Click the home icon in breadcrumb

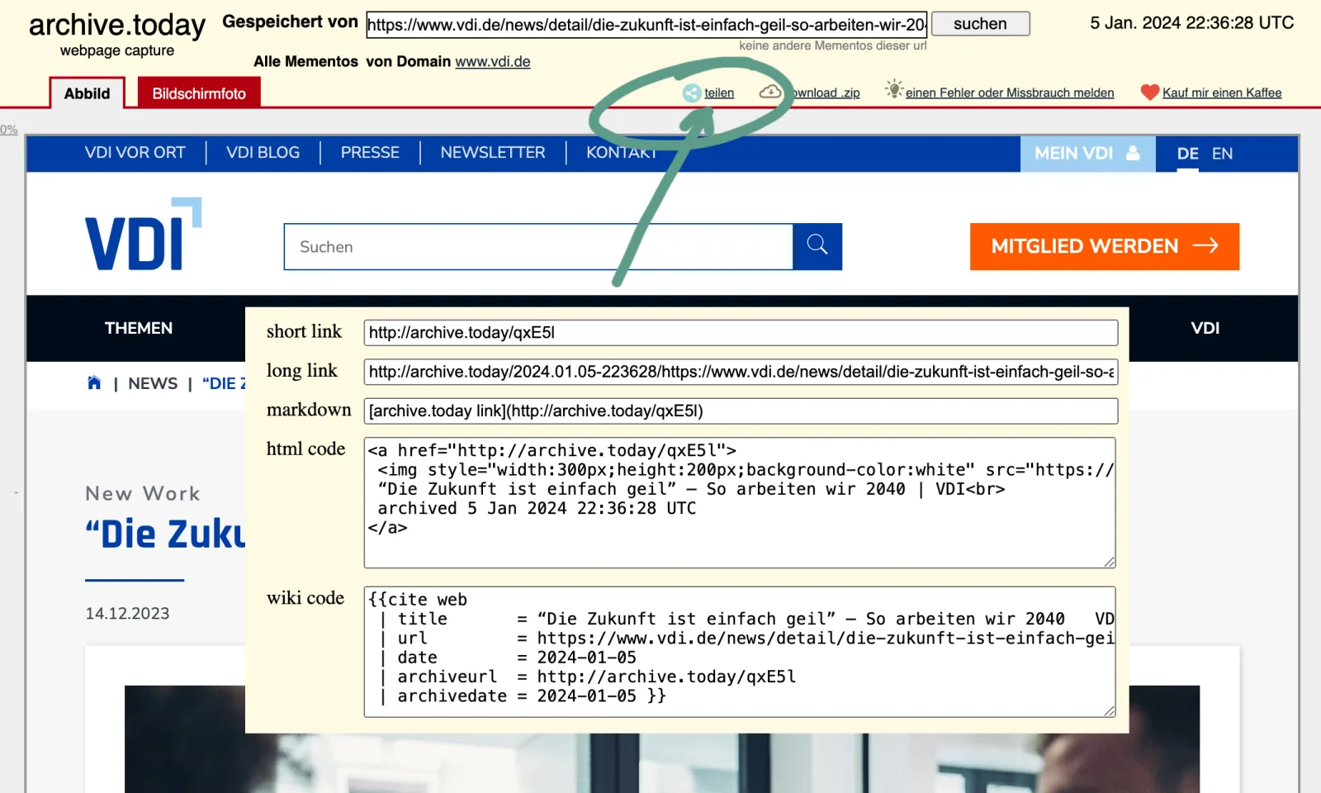click(94, 382)
